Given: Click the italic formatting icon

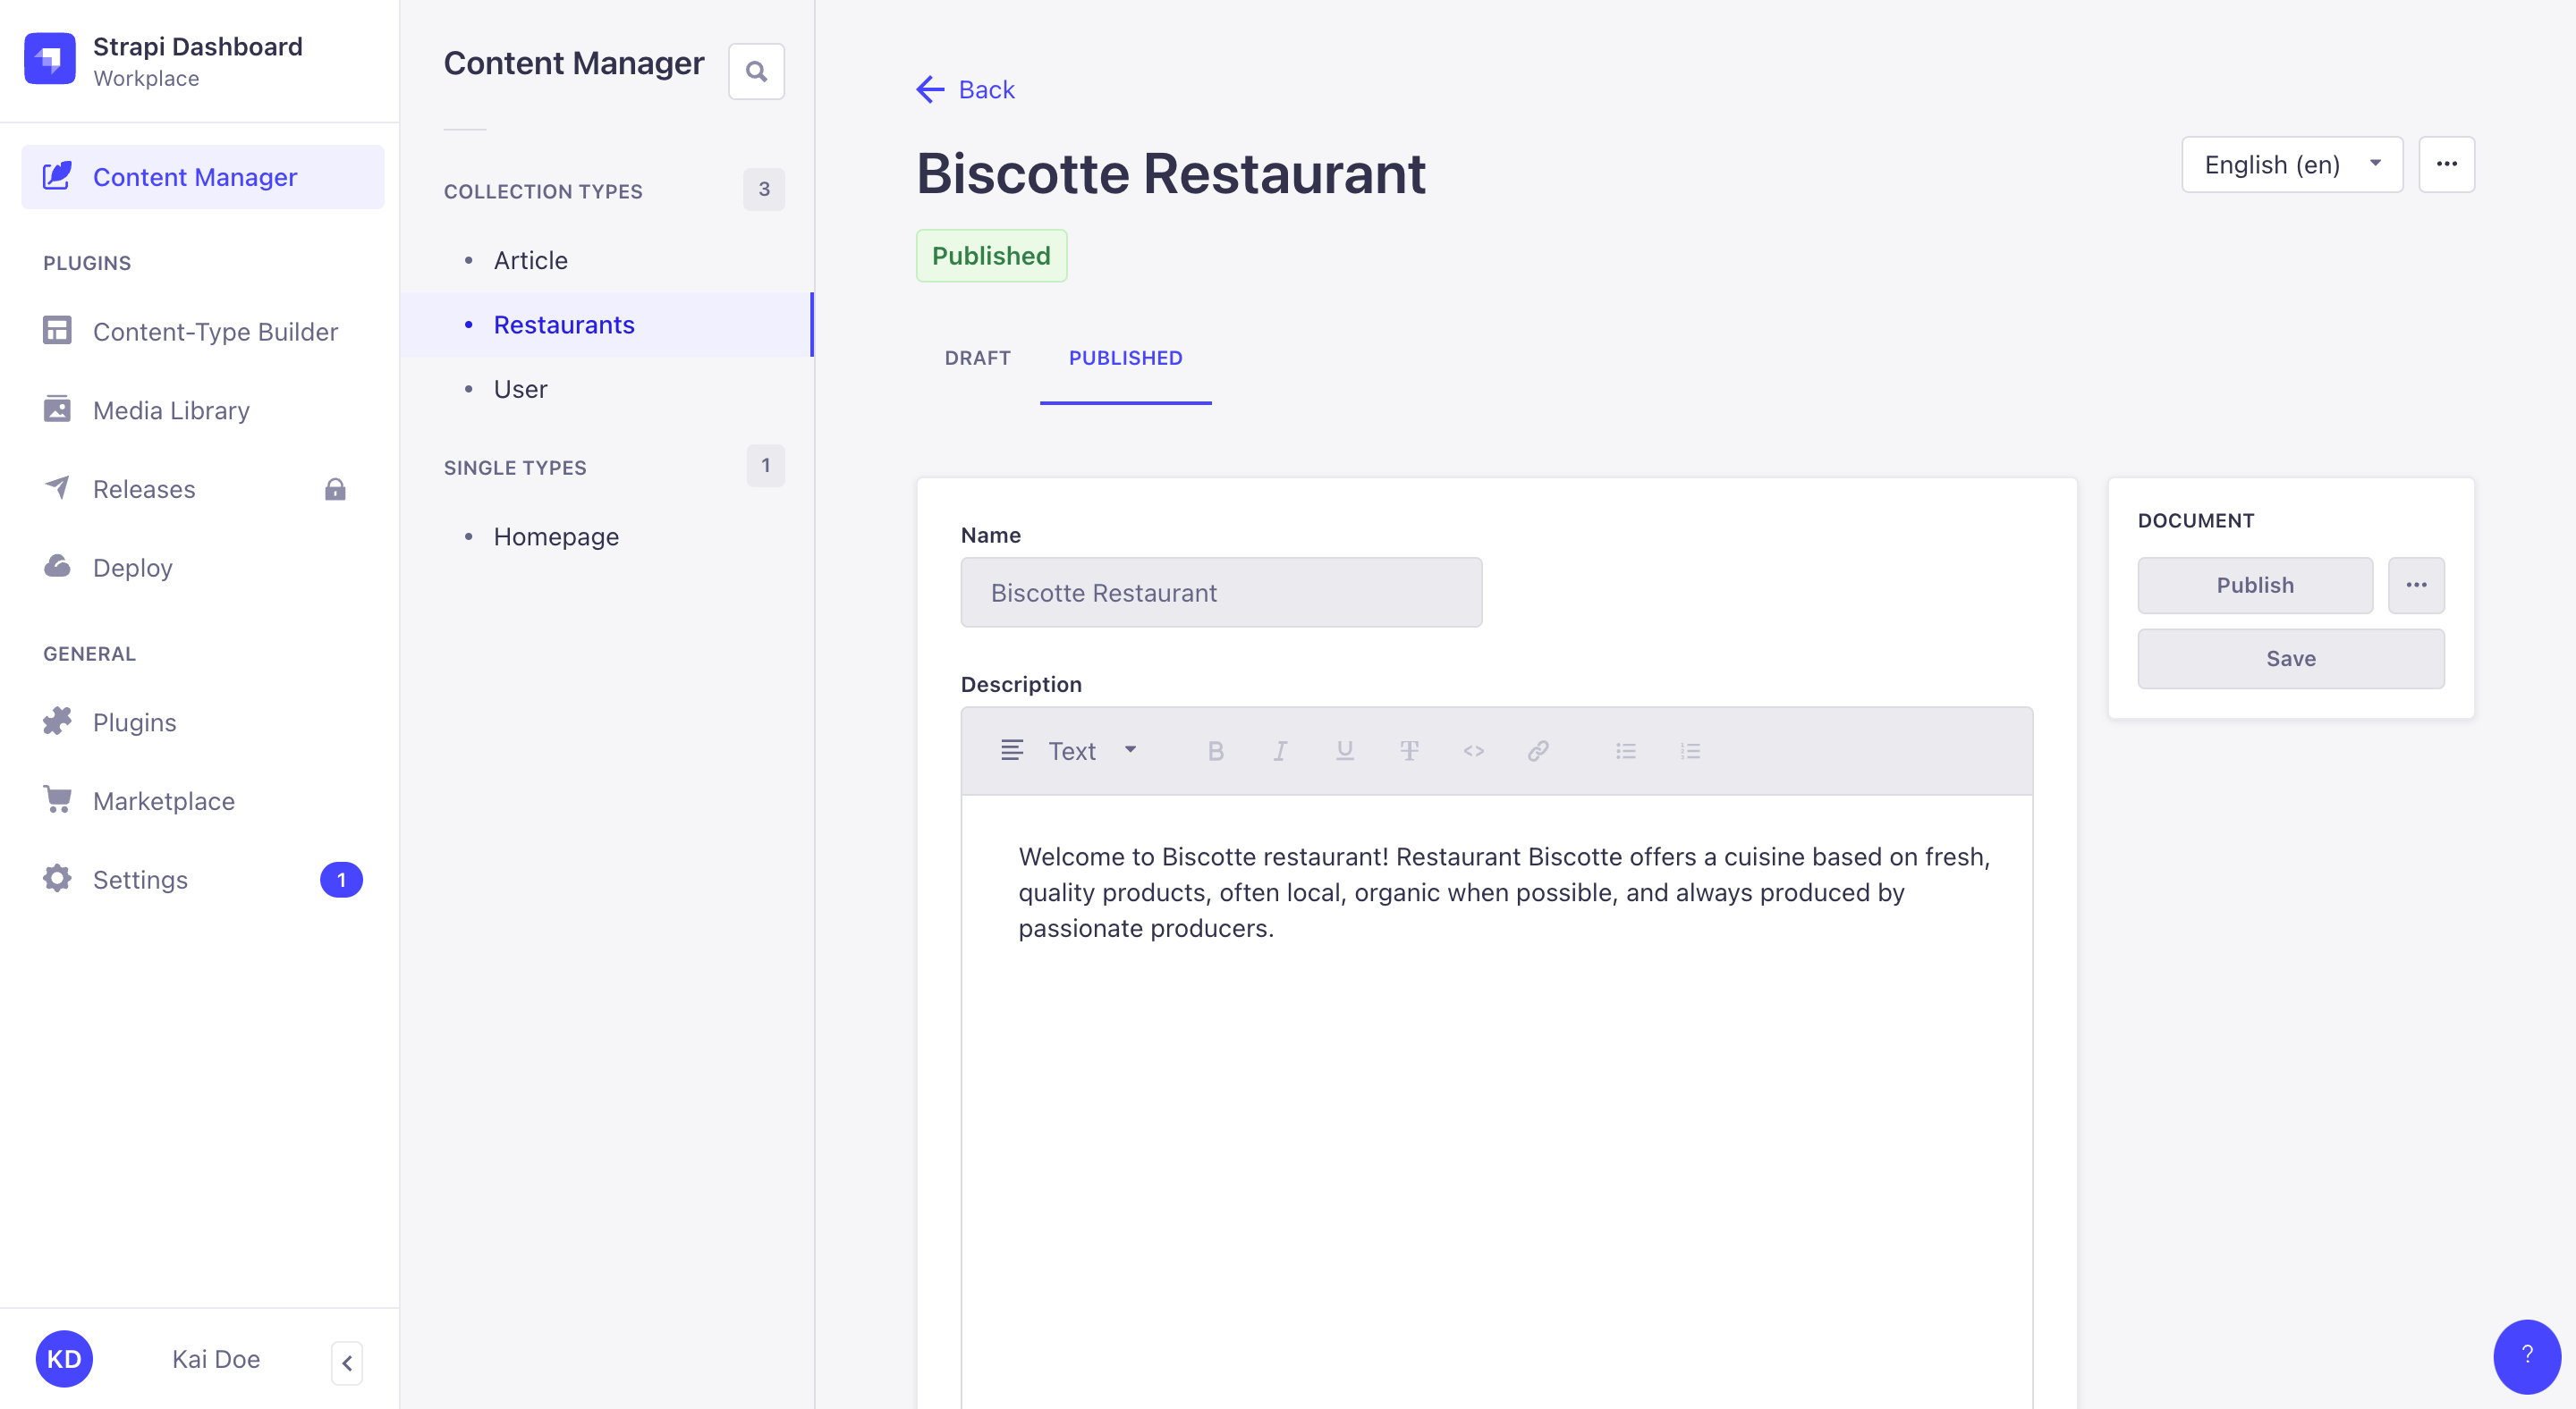Looking at the screenshot, I should (x=1279, y=749).
